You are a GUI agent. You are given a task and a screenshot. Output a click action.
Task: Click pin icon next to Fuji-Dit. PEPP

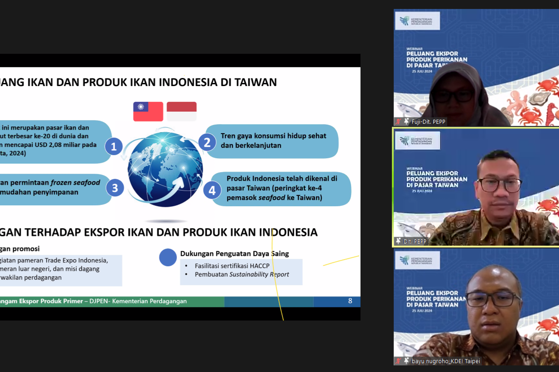(x=406, y=121)
